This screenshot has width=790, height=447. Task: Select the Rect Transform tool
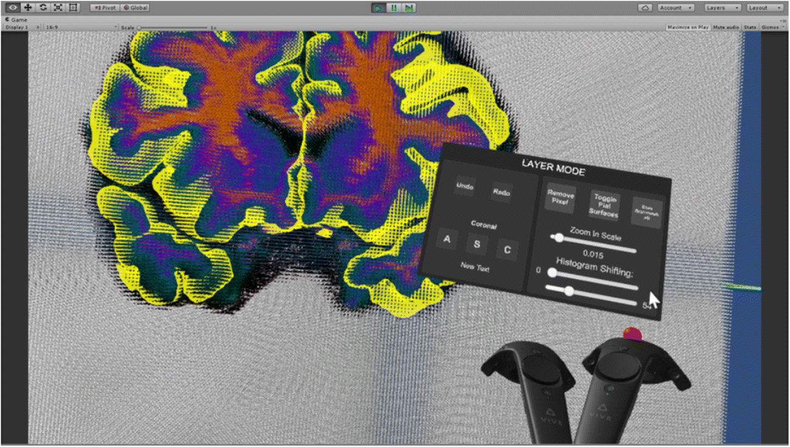[73, 8]
